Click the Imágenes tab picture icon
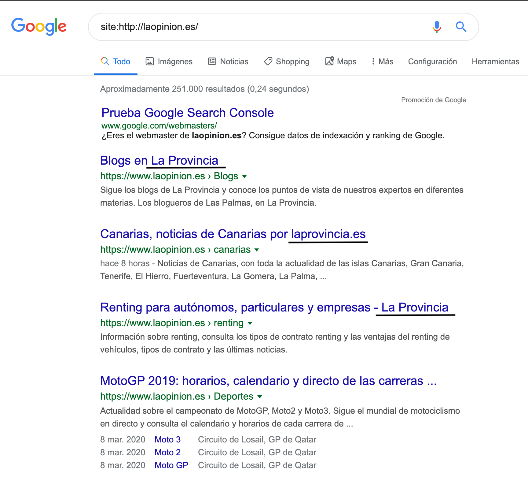528x481 pixels. tap(150, 62)
